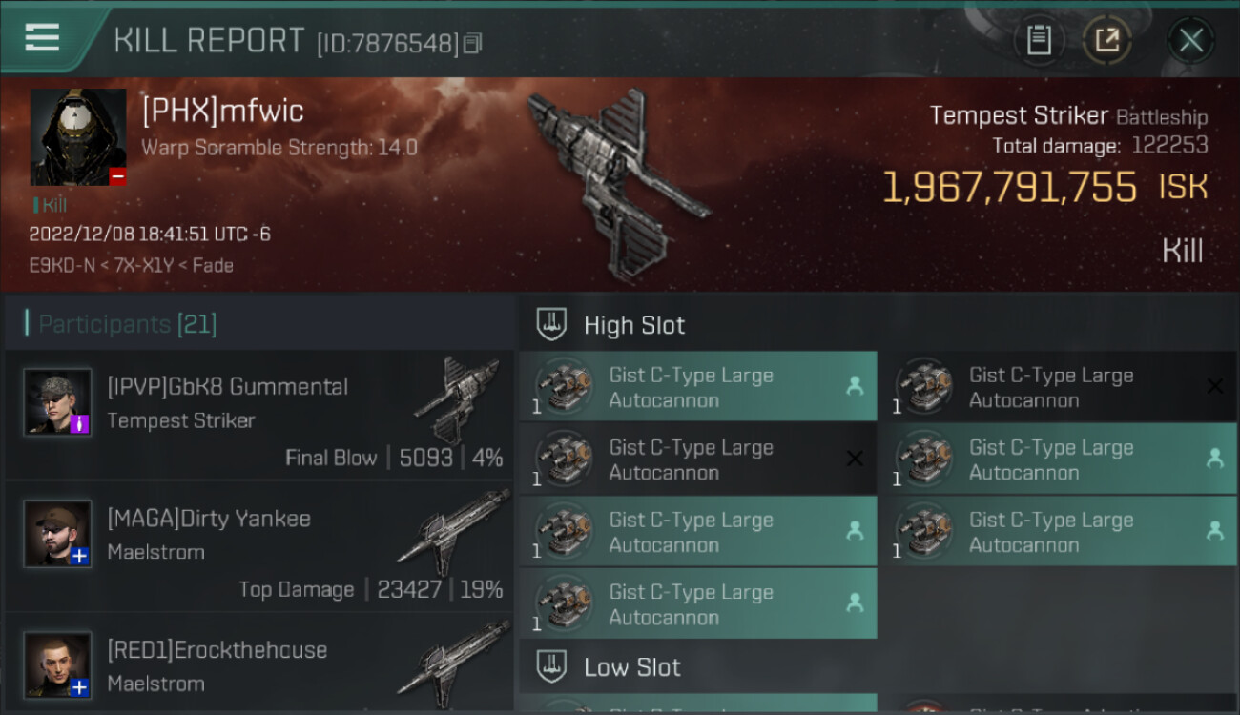Select the first Gist C-Type Large Autocannon icon

pos(563,387)
